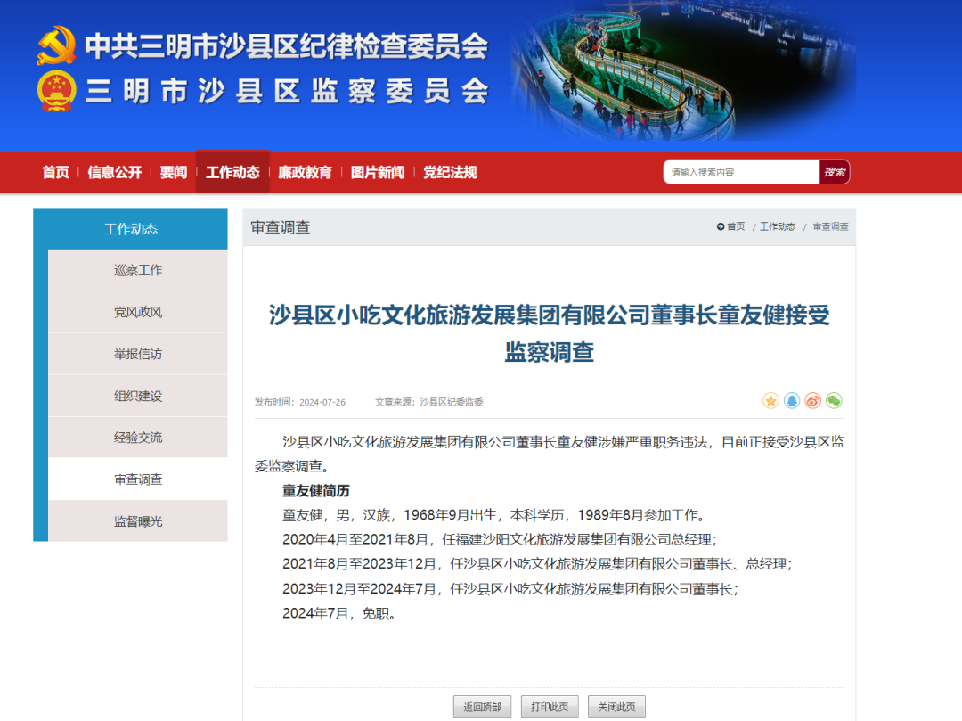Share article to Sina Weibo
This screenshot has height=721, width=962.
[812, 401]
